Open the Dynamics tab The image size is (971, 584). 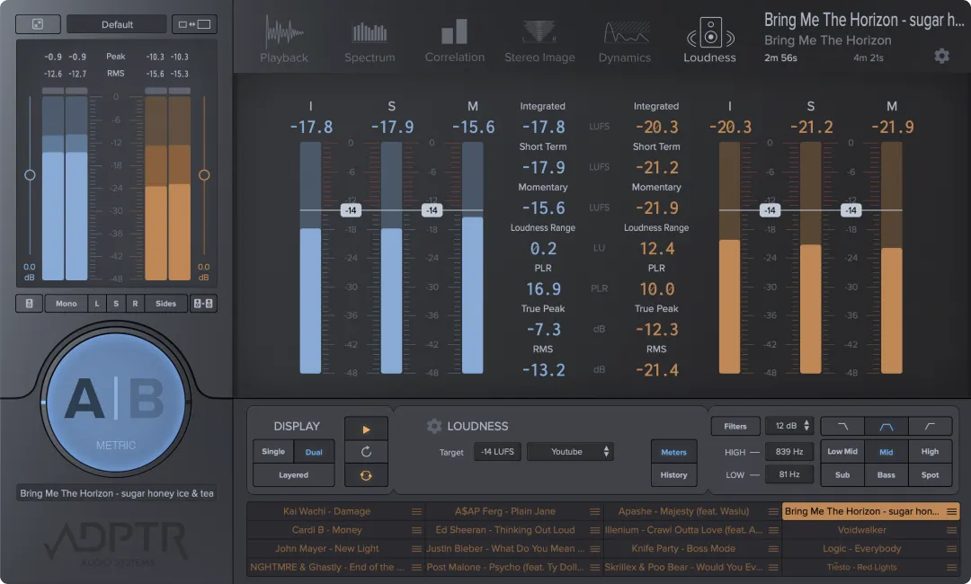(624, 41)
